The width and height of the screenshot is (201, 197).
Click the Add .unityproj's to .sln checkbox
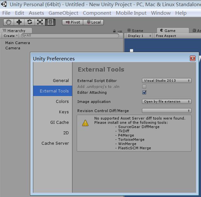click(x=144, y=87)
